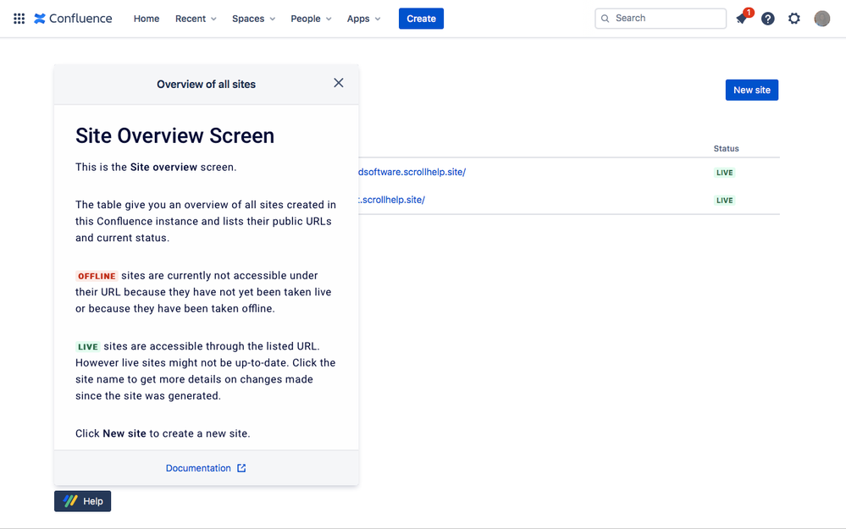Open notifications bell with badge
The height and width of the screenshot is (529, 846).
743,18
